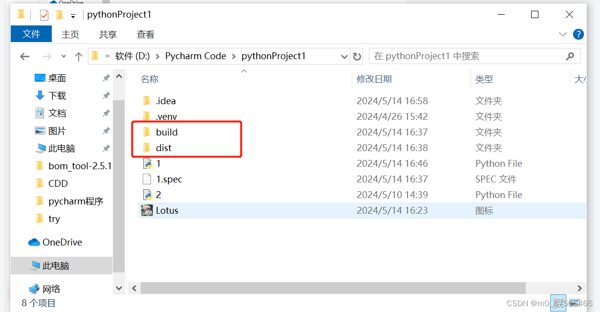This screenshot has height=312, width=600.
Task: Open the OneDrive item in the sidebar
Action: (x=55, y=242)
